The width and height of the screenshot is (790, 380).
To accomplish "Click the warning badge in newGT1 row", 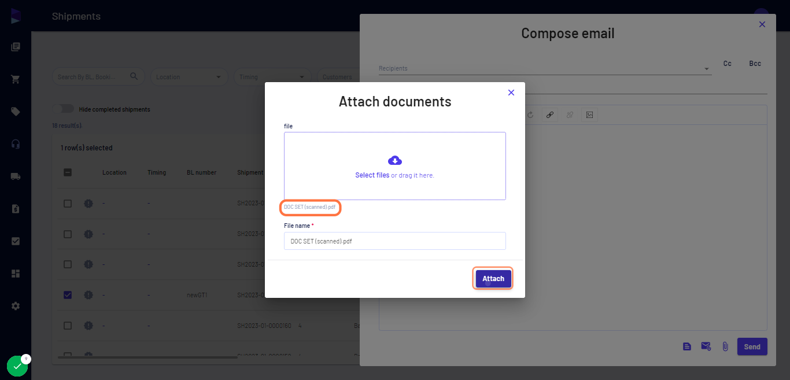I will click(88, 295).
